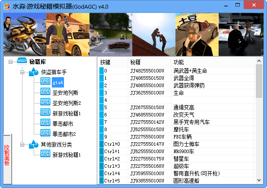The height and width of the screenshot is (188, 267).
Task: Click the app icon in title bar
Action: 7,6
